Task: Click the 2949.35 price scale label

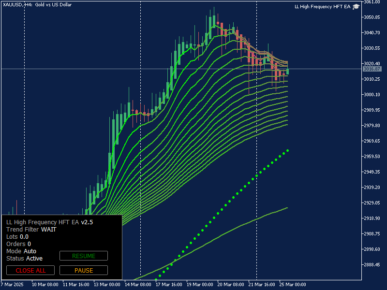Action: click(372, 172)
